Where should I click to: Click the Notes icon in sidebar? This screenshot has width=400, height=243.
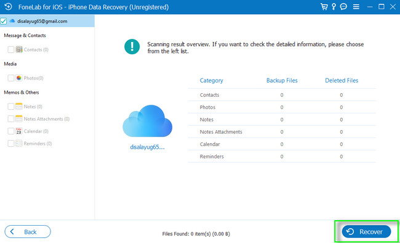pyautogui.click(x=19, y=107)
